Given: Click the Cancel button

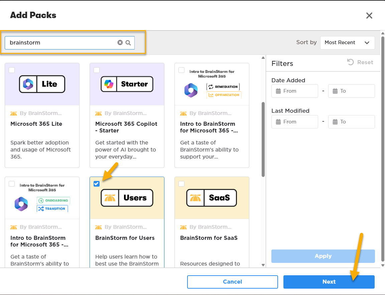Looking at the screenshot, I should [x=232, y=282].
